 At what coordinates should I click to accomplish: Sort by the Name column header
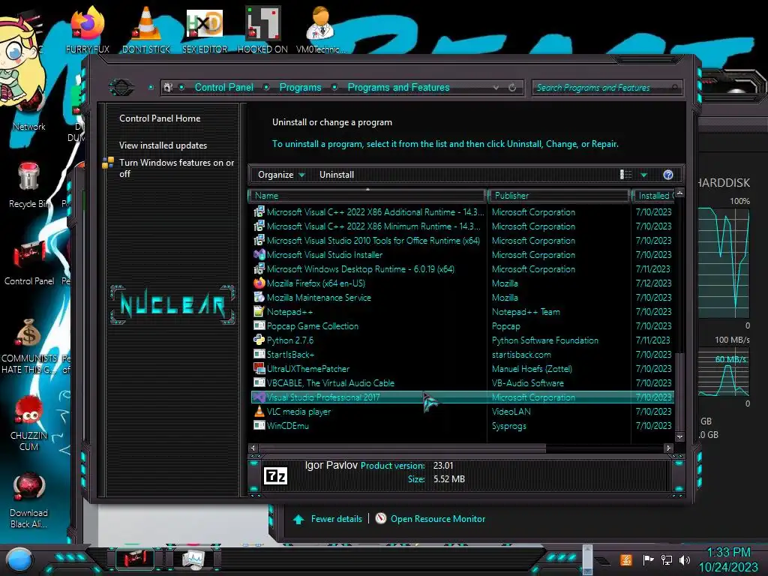click(367, 196)
